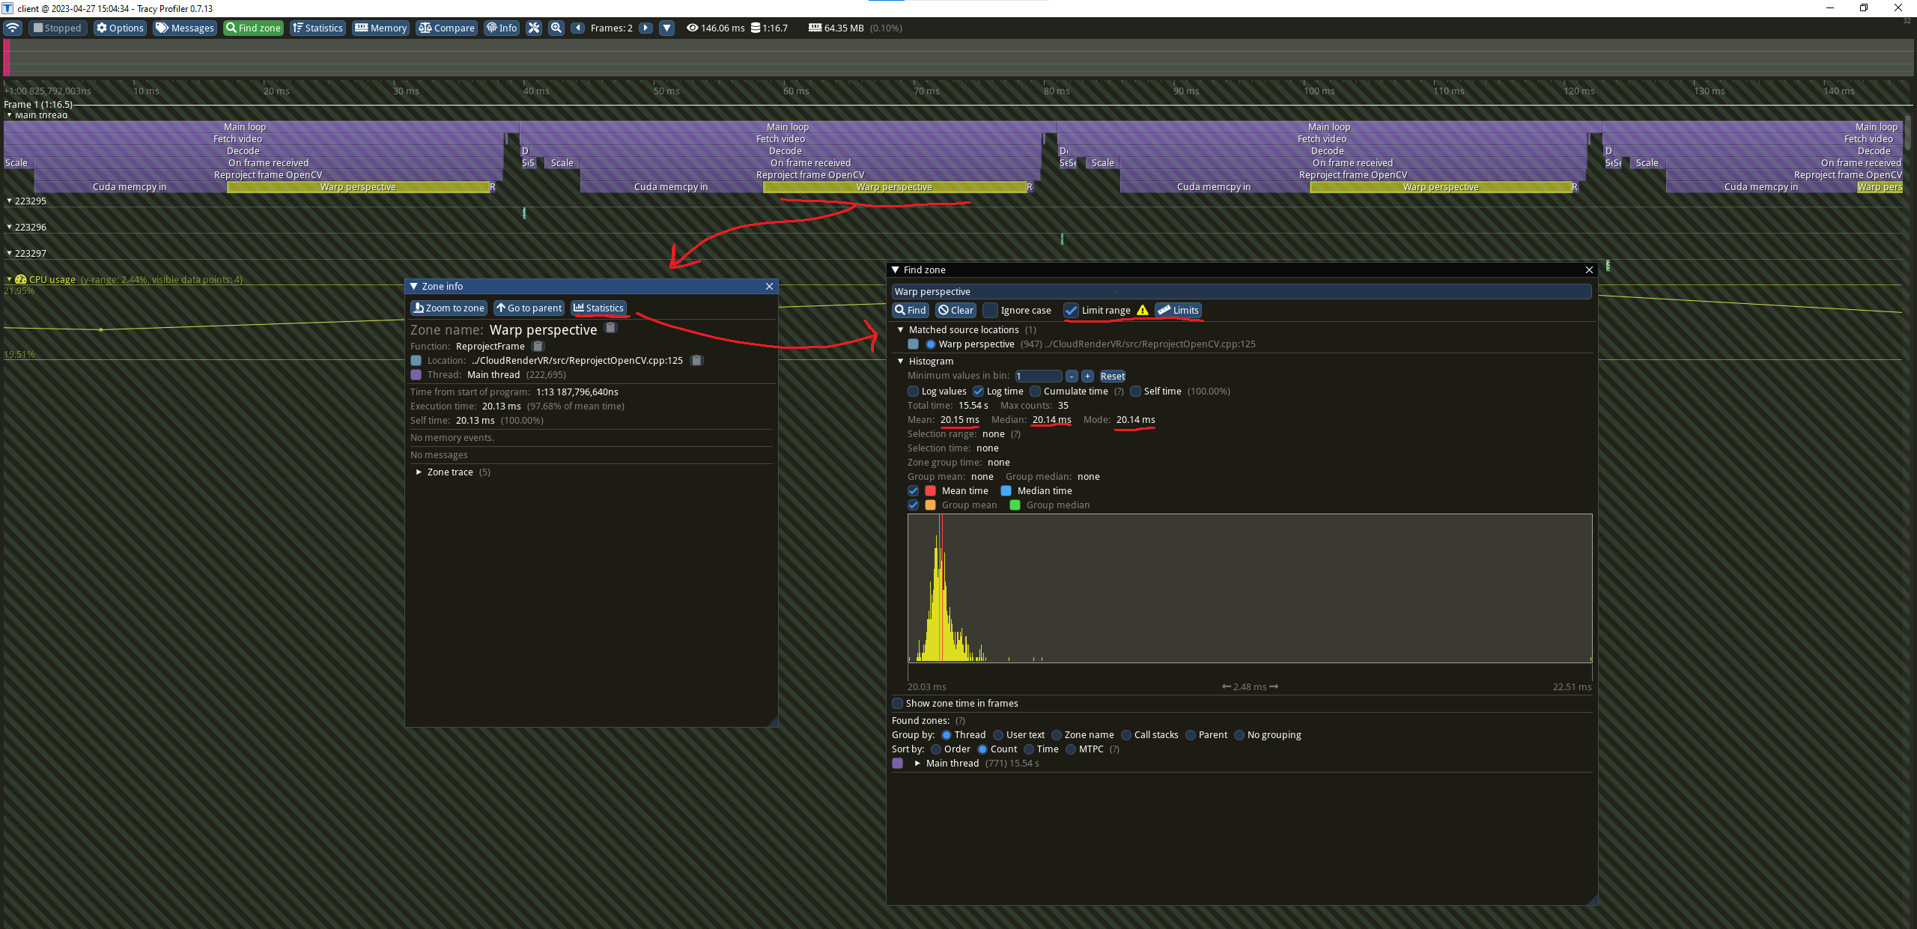Increase minimum values in bin
Viewport: 1917px width, 929px height.
(x=1087, y=376)
